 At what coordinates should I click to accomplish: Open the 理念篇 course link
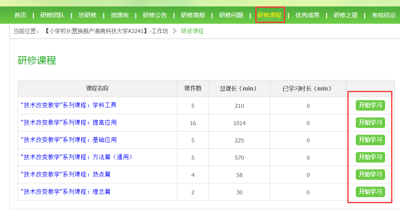coord(66,192)
